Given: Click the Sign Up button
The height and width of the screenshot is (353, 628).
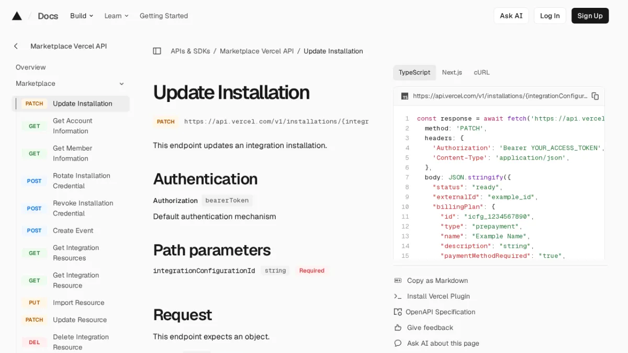Looking at the screenshot, I should (x=590, y=16).
